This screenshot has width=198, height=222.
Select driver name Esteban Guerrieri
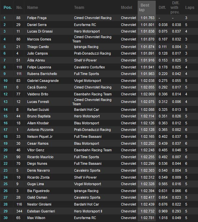coord(41,211)
